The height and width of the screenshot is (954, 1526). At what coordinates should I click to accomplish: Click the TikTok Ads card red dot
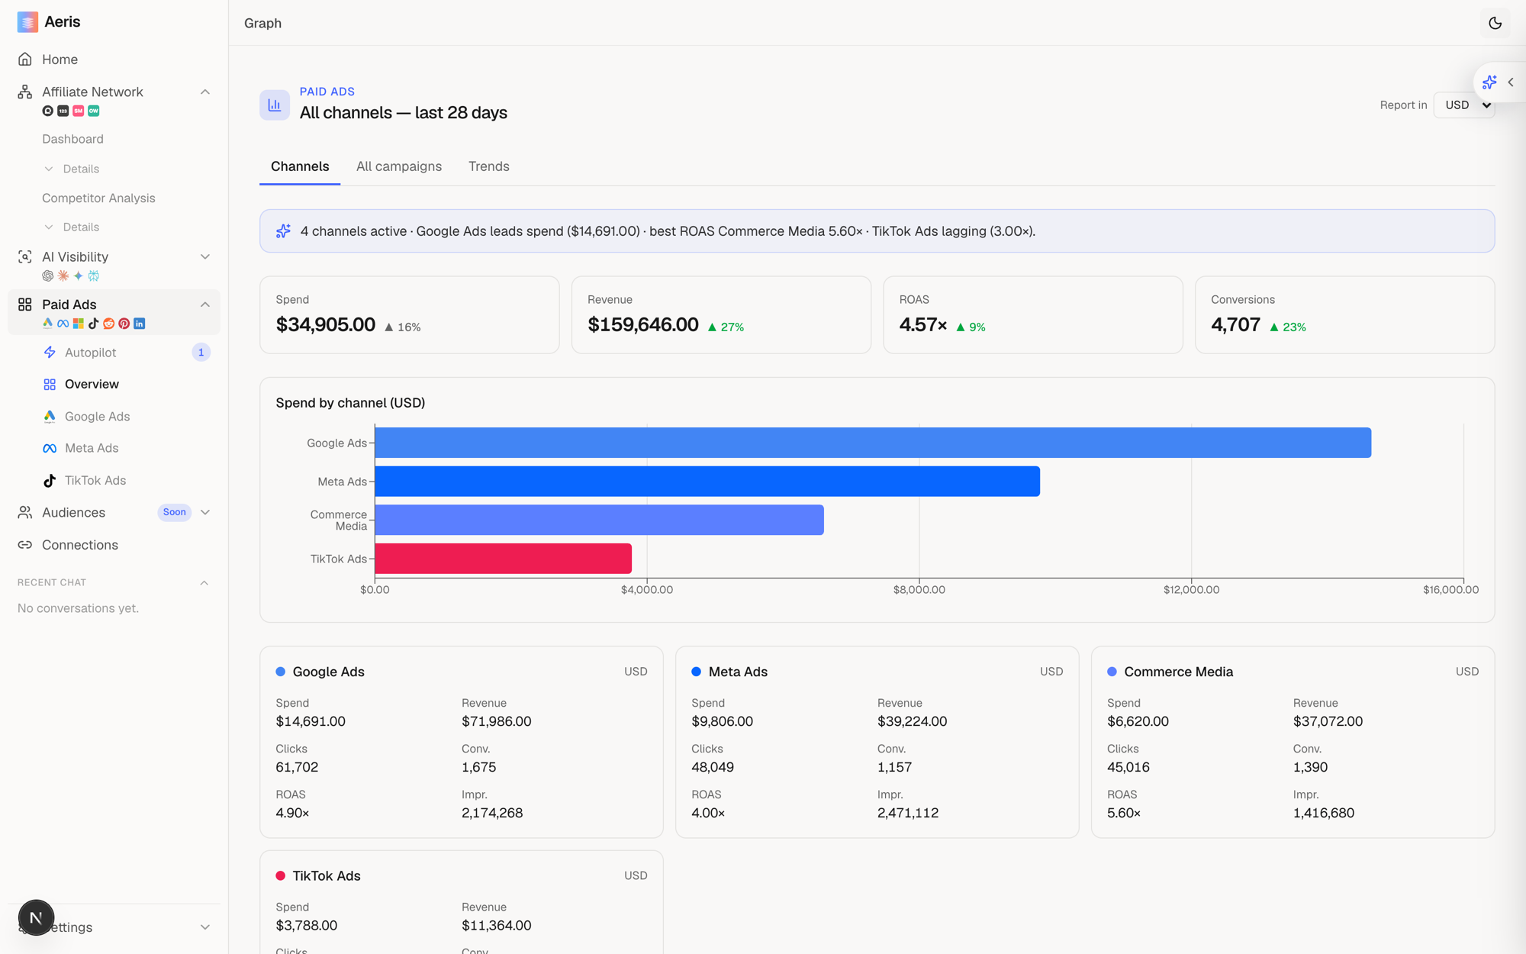[281, 876]
